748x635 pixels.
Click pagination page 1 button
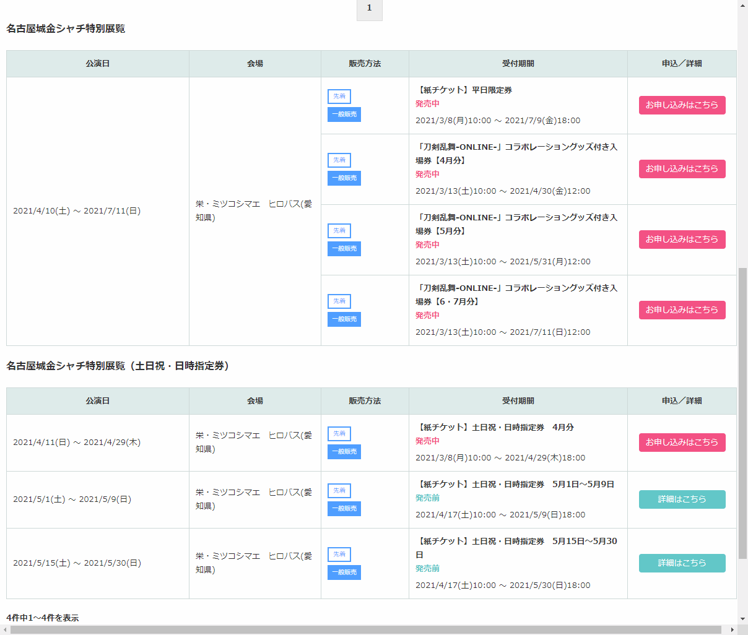pyautogui.click(x=369, y=9)
